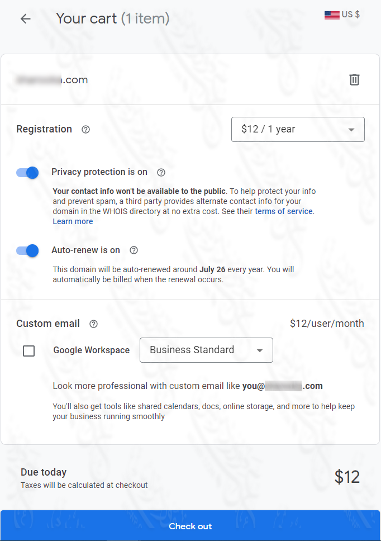
Task: Disable the Auto-renew toggle
Action: (x=27, y=251)
